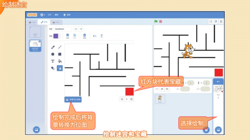Select the Fill bucket tool
Viewport: 250px width, 140px height.
(x=60, y=61)
